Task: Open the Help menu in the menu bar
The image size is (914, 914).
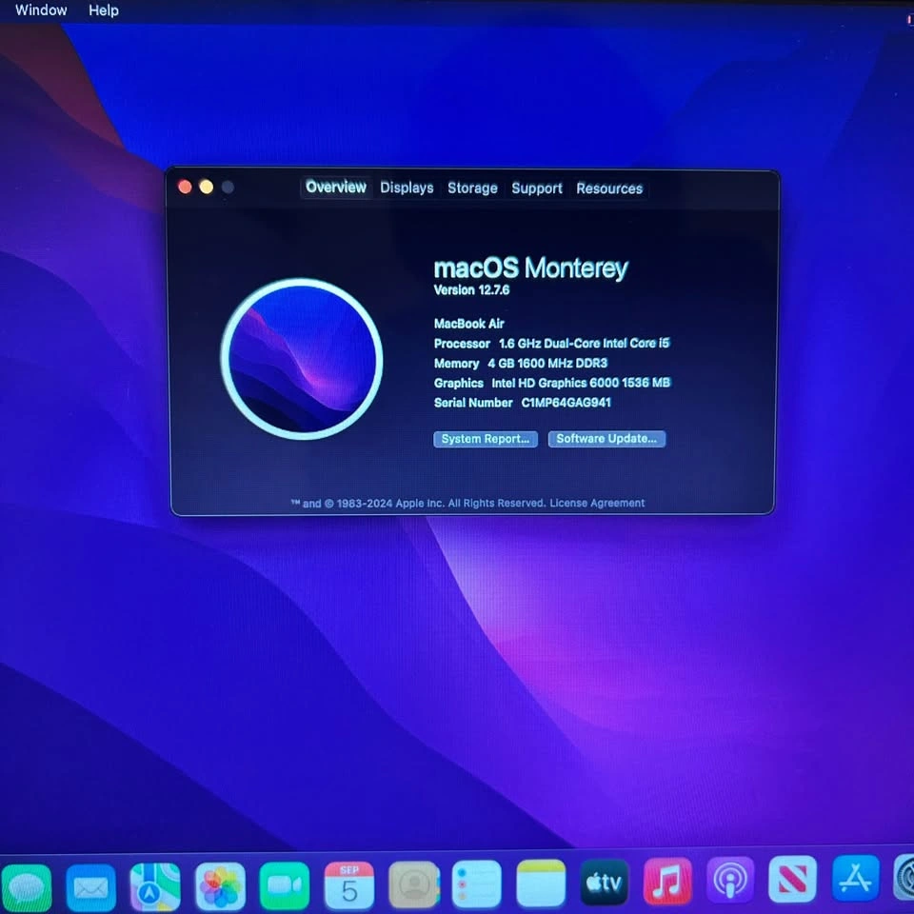Action: point(104,10)
